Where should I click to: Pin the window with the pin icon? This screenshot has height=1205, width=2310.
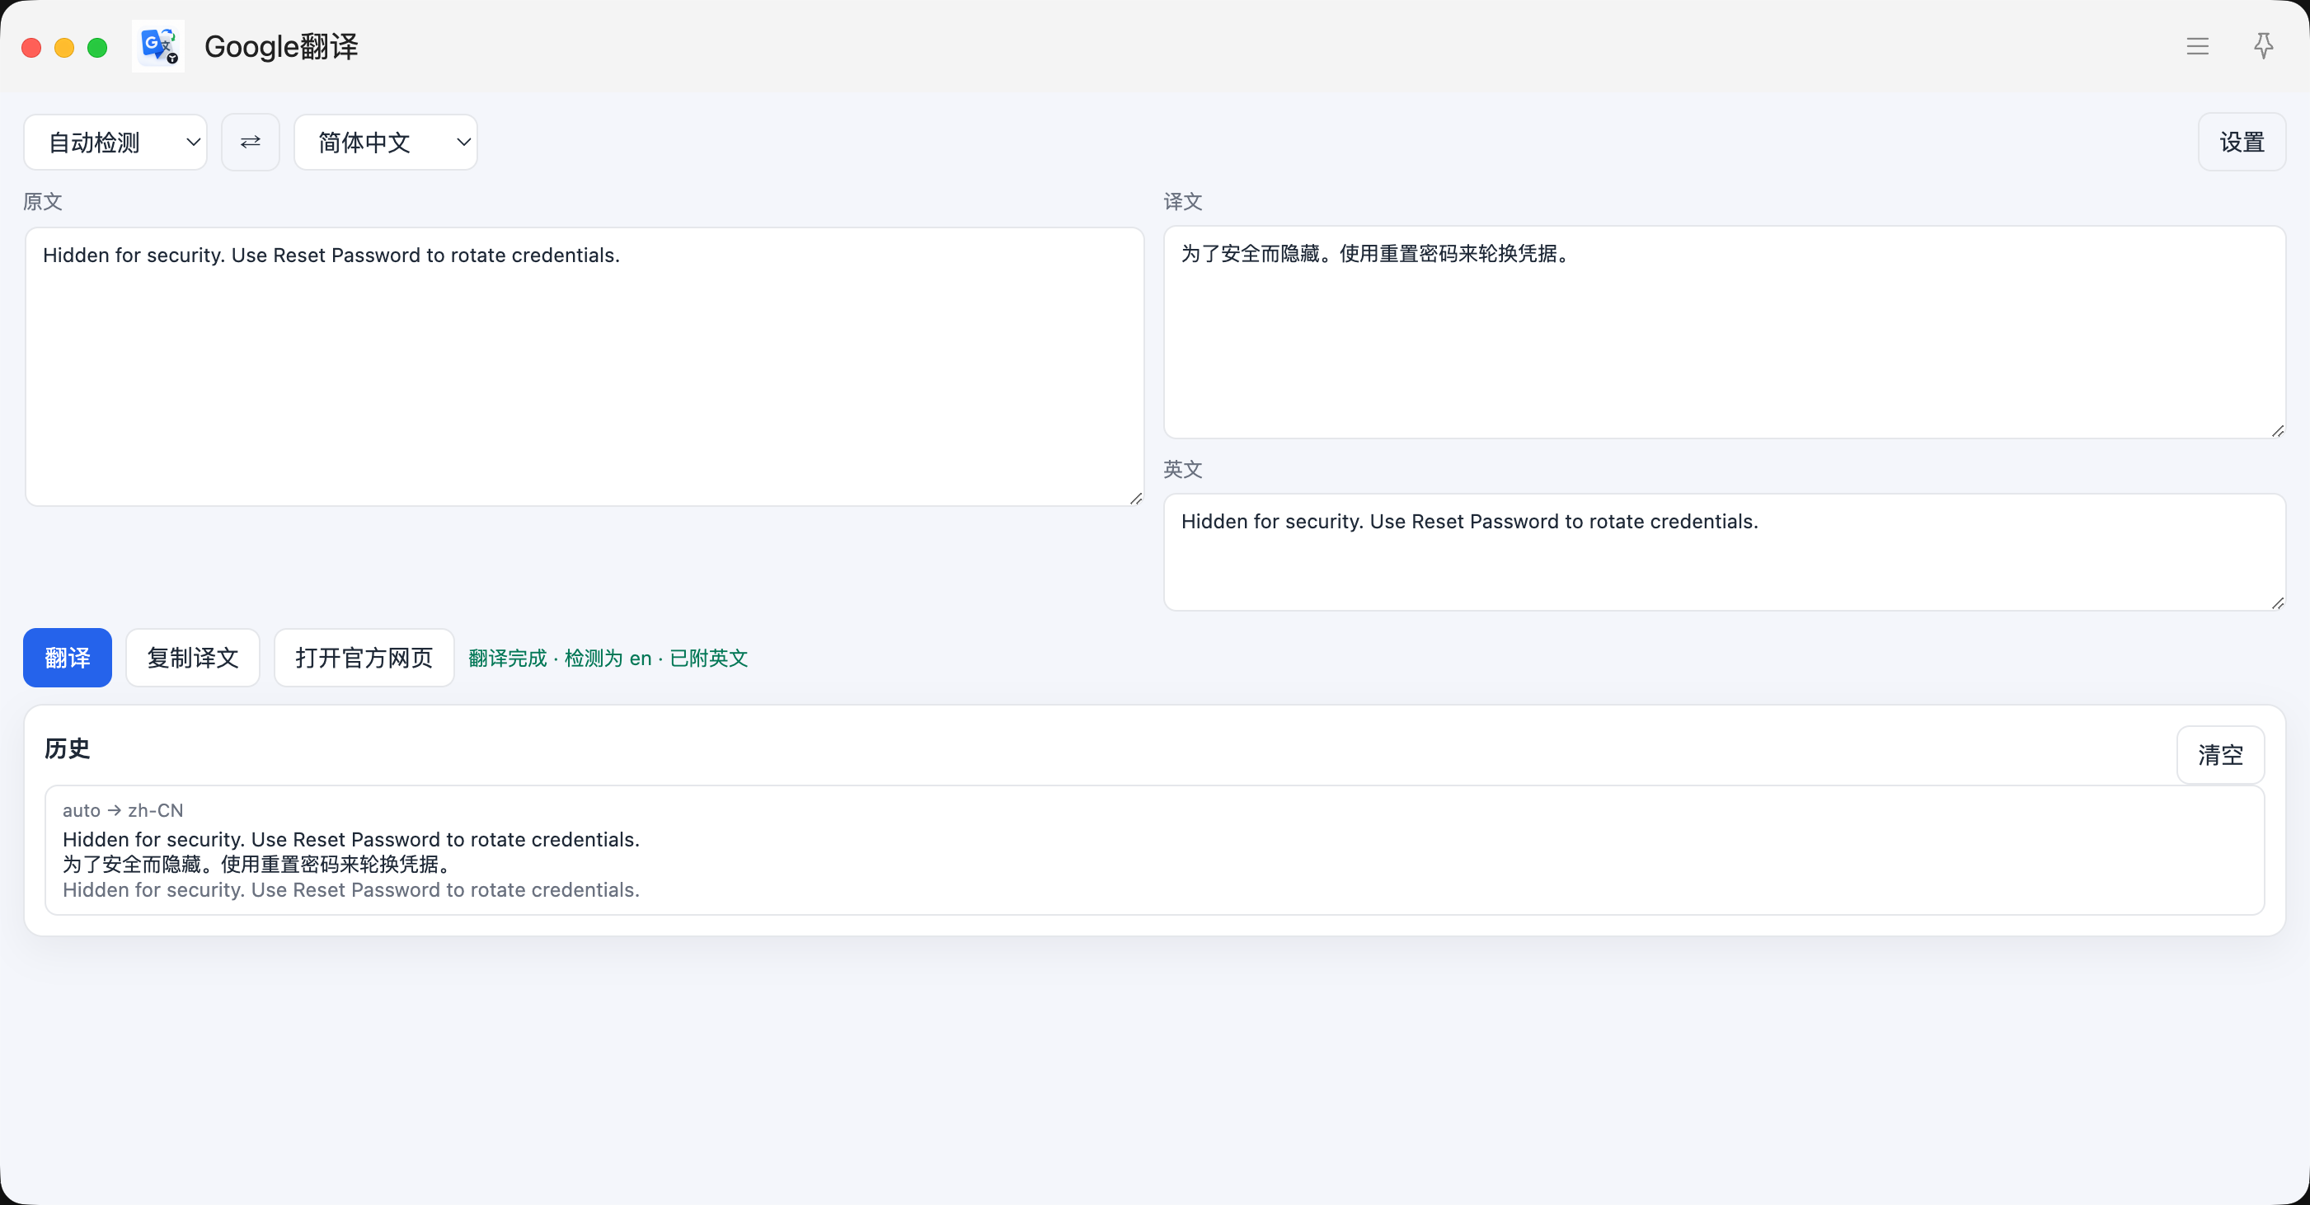click(x=2263, y=45)
